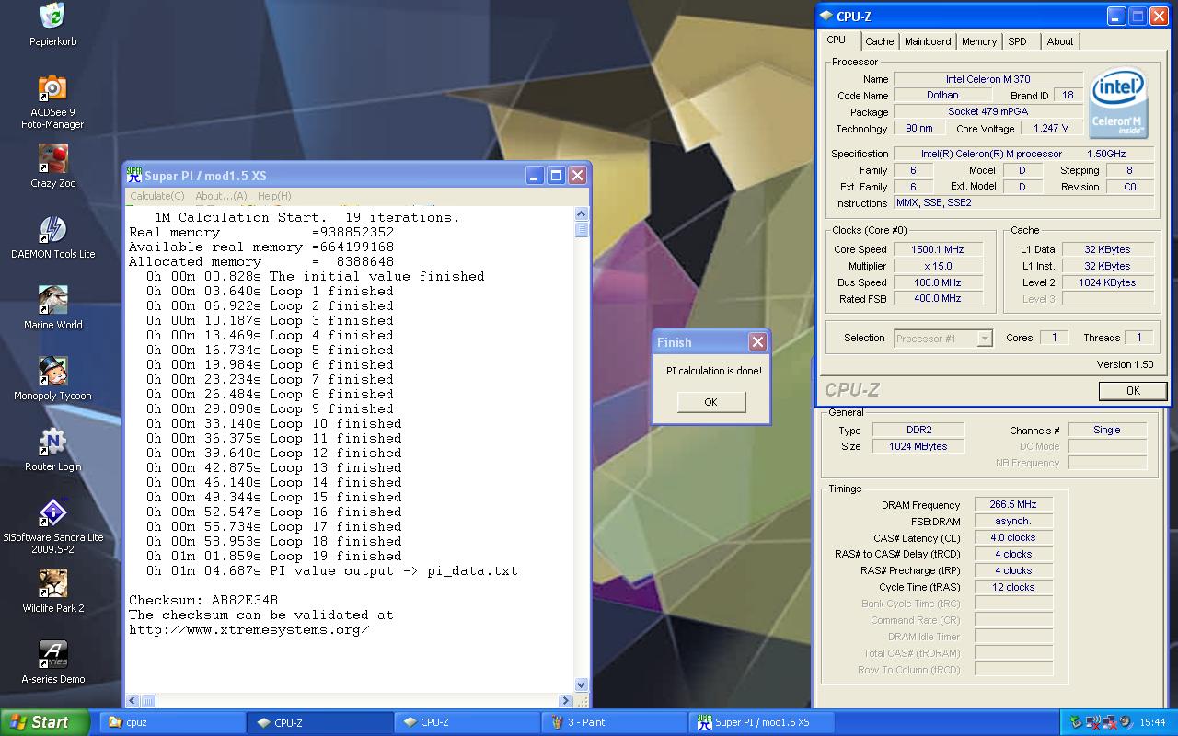Click the Core Speed value 1500.1 MHz
Image resolution: width=1178 pixels, height=736 pixels.
[x=938, y=249]
